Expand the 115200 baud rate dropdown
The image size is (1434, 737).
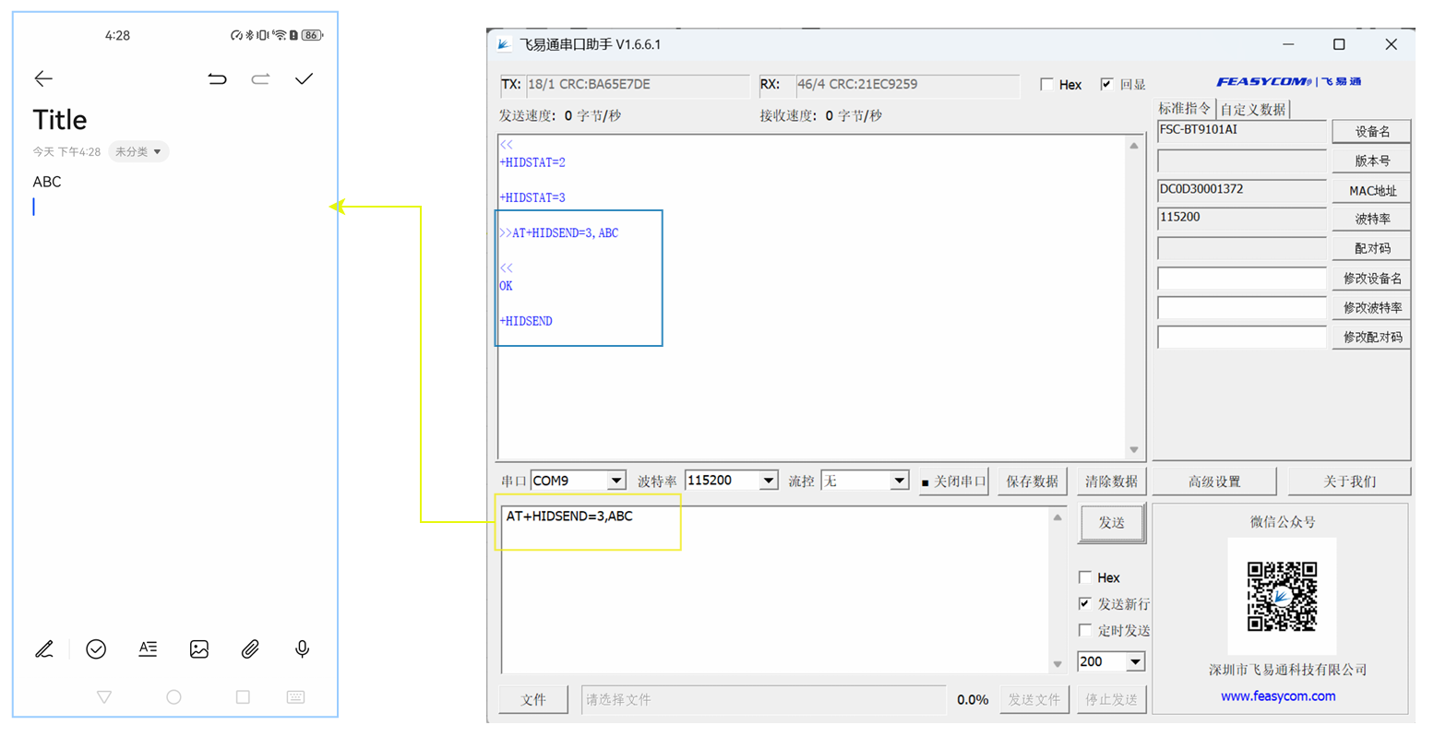pyautogui.click(x=768, y=481)
